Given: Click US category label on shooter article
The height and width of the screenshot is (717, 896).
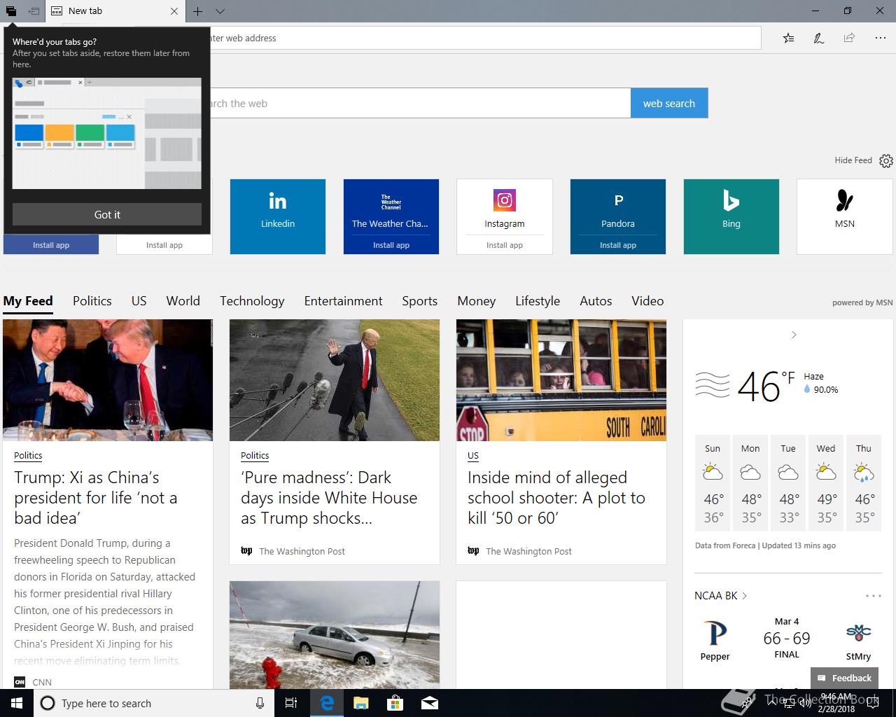Looking at the screenshot, I should pyautogui.click(x=473, y=456).
